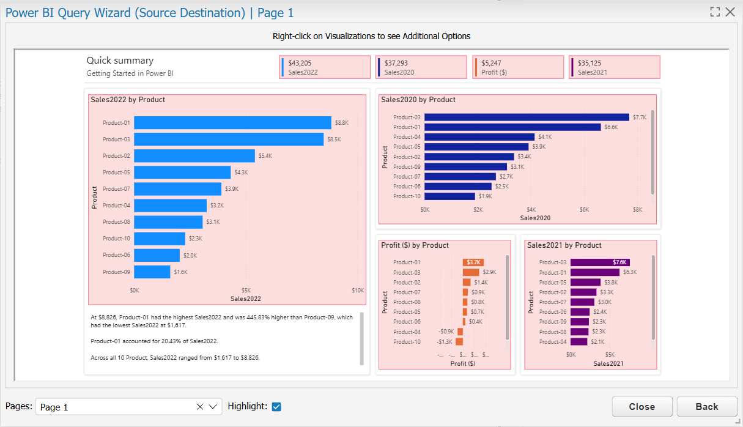This screenshot has width=743, height=427.
Task: Click the summary text box scrollbar
Action: (361, 338)
